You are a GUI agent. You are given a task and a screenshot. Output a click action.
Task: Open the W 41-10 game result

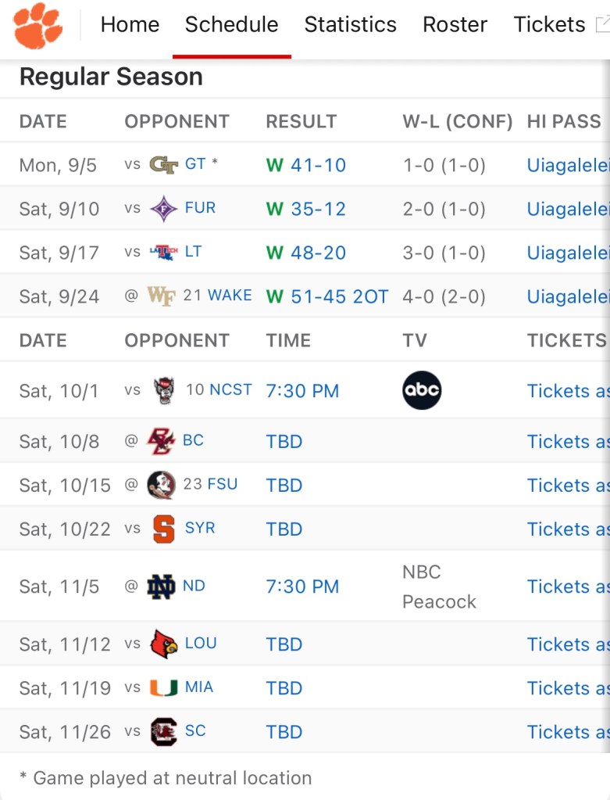pos(306,165)
